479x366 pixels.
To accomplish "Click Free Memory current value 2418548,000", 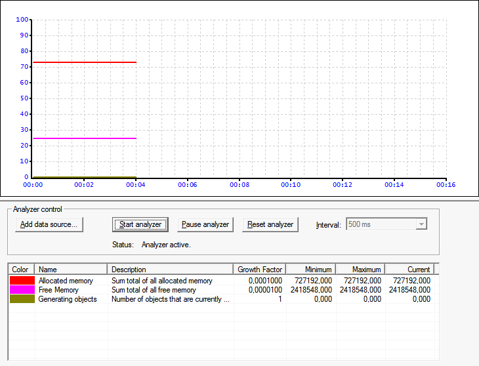I will pyautogui.click(x=409, y=290).
